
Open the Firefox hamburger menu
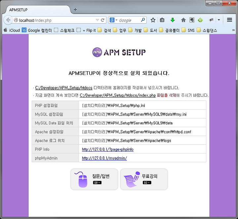(x=229, y=20)
